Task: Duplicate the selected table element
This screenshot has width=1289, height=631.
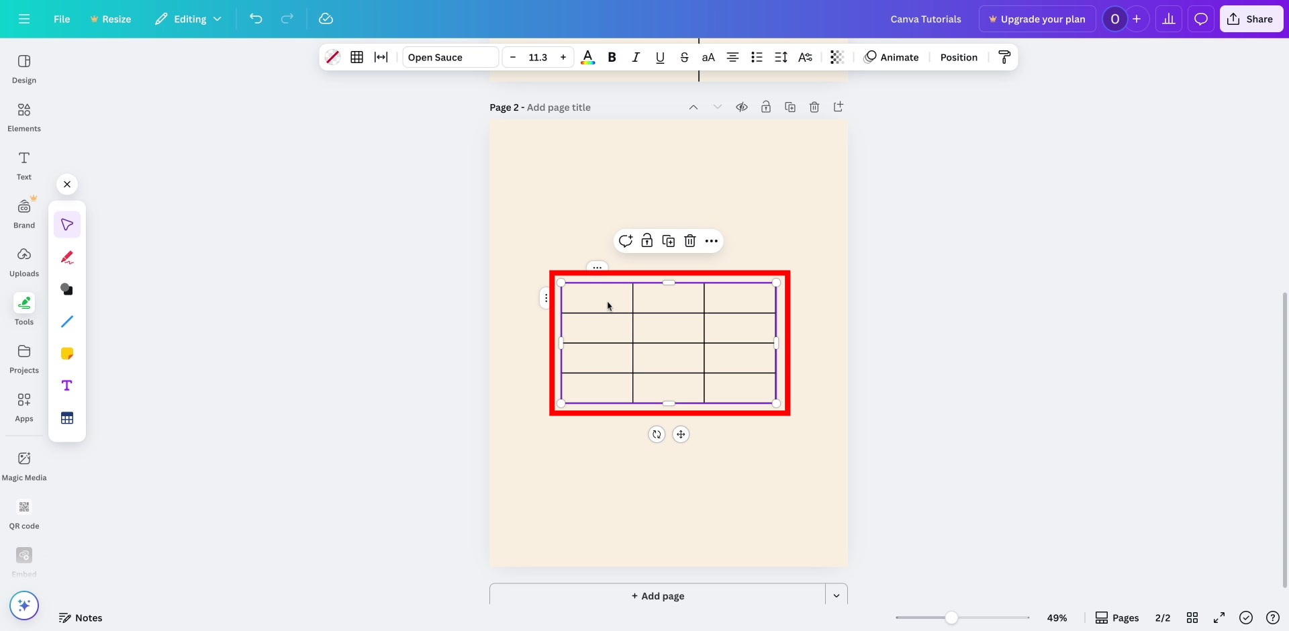Action: pos(668,240)
